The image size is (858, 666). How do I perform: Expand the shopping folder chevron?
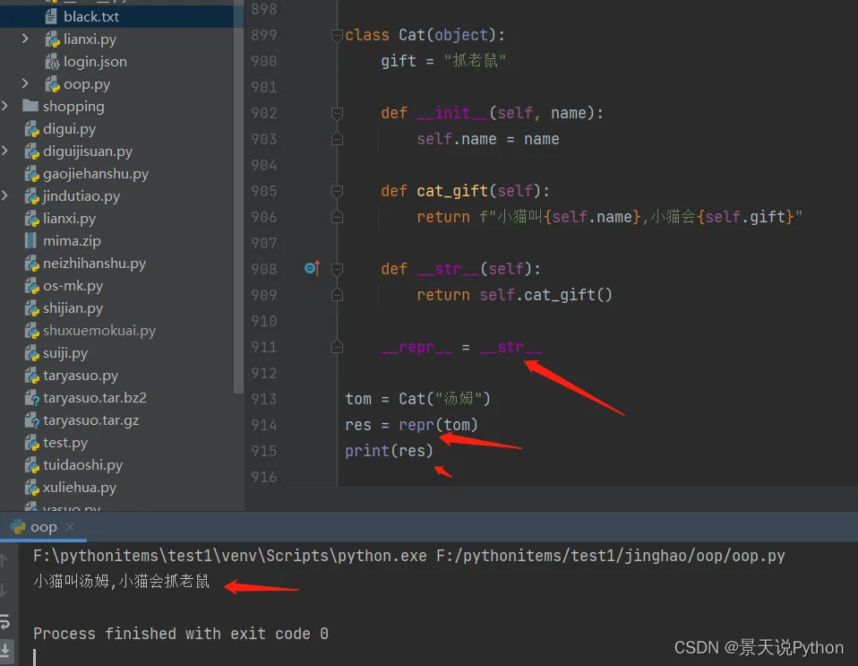(x=7, y=107)
